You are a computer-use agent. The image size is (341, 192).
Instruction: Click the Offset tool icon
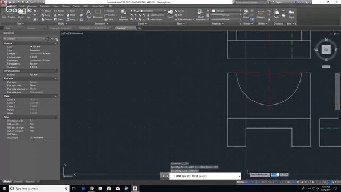click(81, 19)
